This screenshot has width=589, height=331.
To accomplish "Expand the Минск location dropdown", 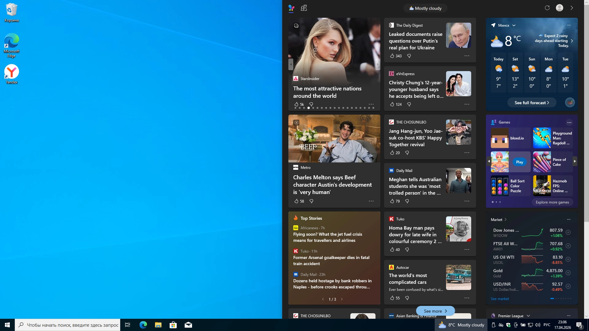I will (x=514, y=25).
